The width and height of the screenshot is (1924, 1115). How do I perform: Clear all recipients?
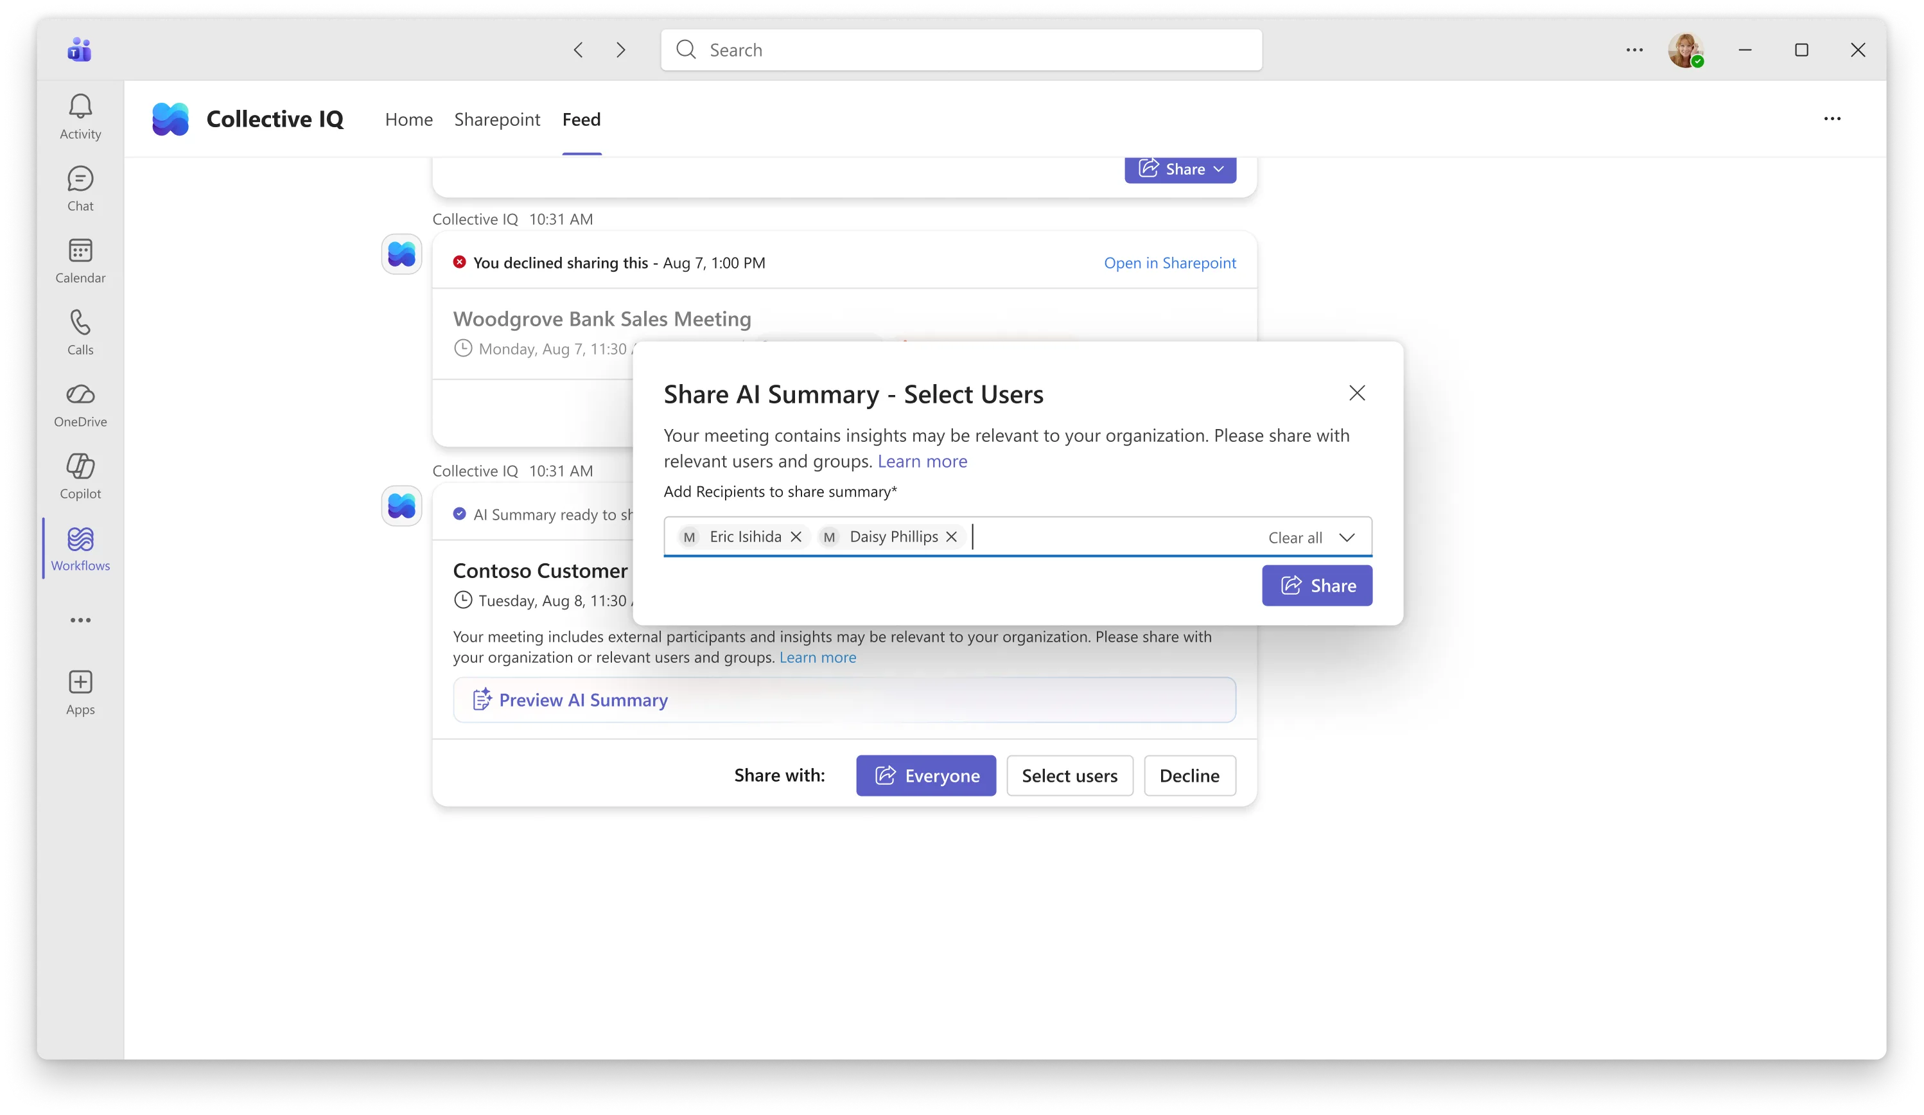(1295, 538)
